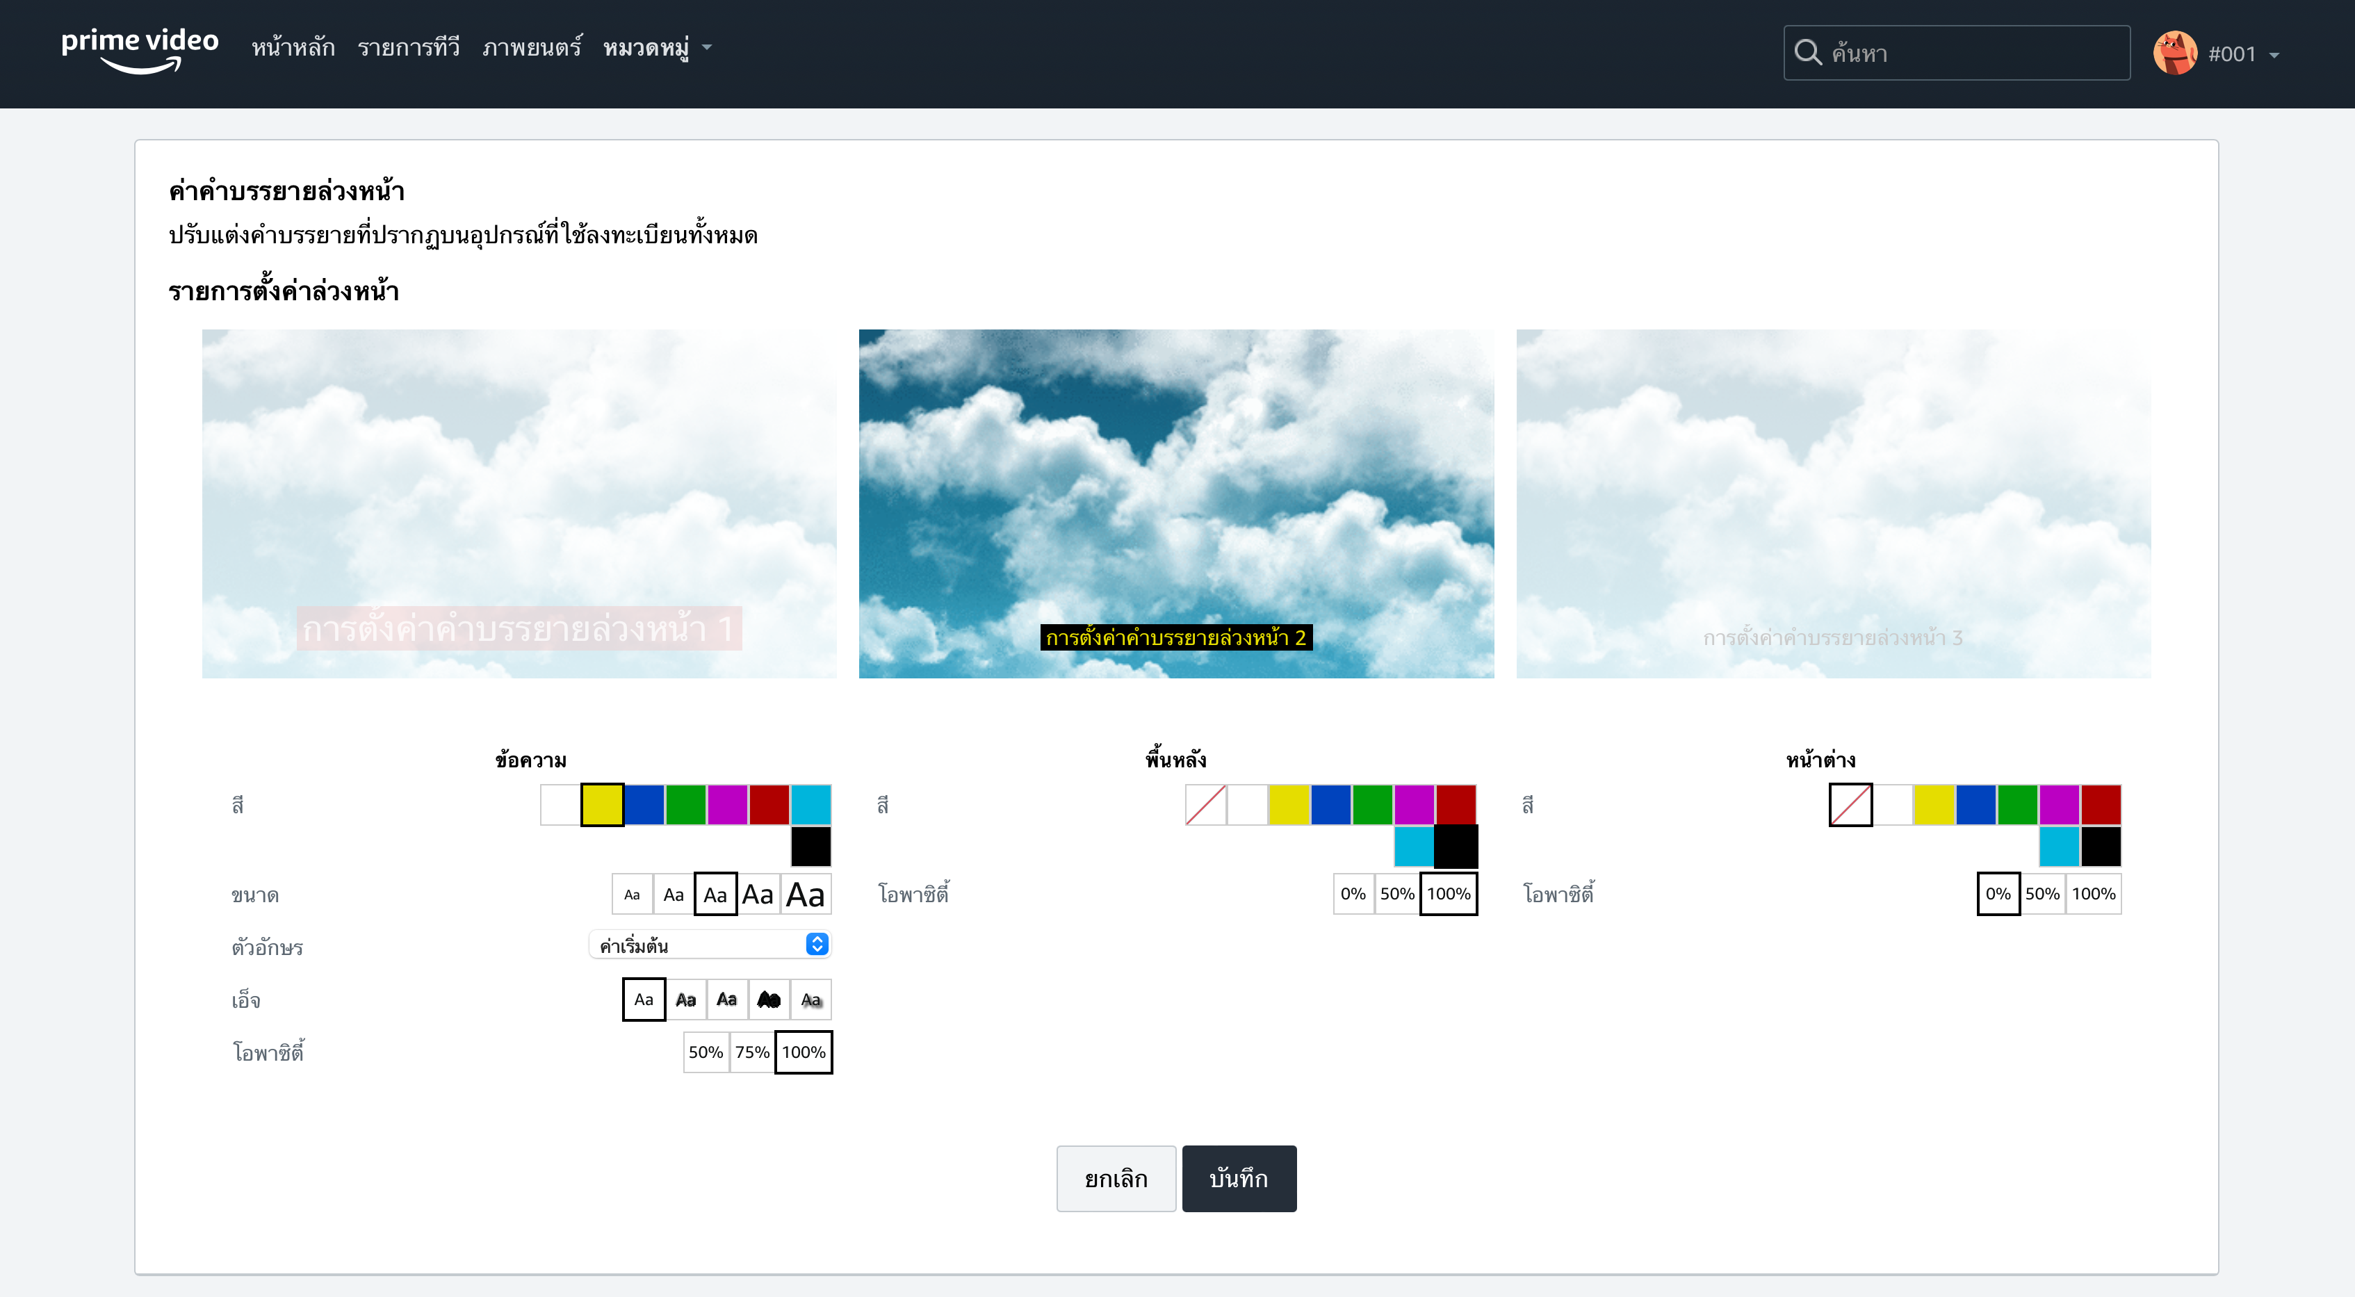Pick the blue text color swatch
Image resolution: width=2355 pixels, height=1297 pixels.
click(644, 804)
